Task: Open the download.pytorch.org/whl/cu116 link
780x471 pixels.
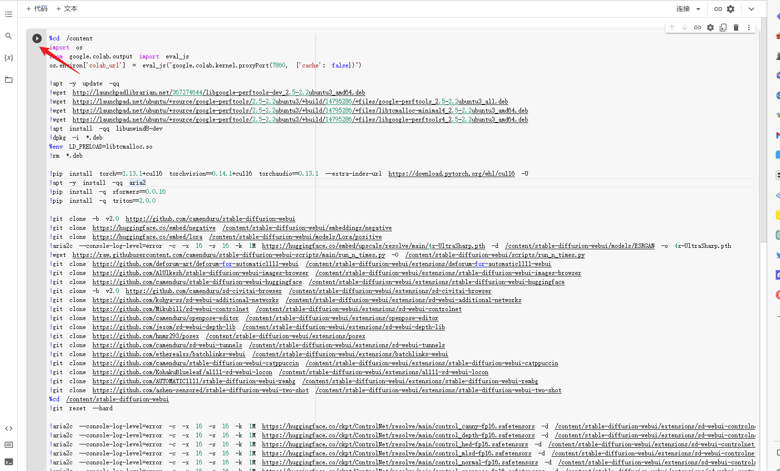Action: pos(451,174)
